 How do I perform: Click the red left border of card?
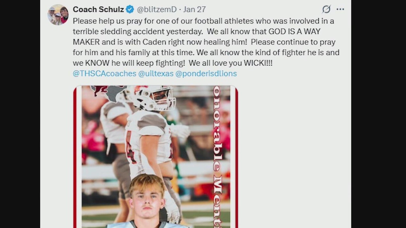coord(75,158)
